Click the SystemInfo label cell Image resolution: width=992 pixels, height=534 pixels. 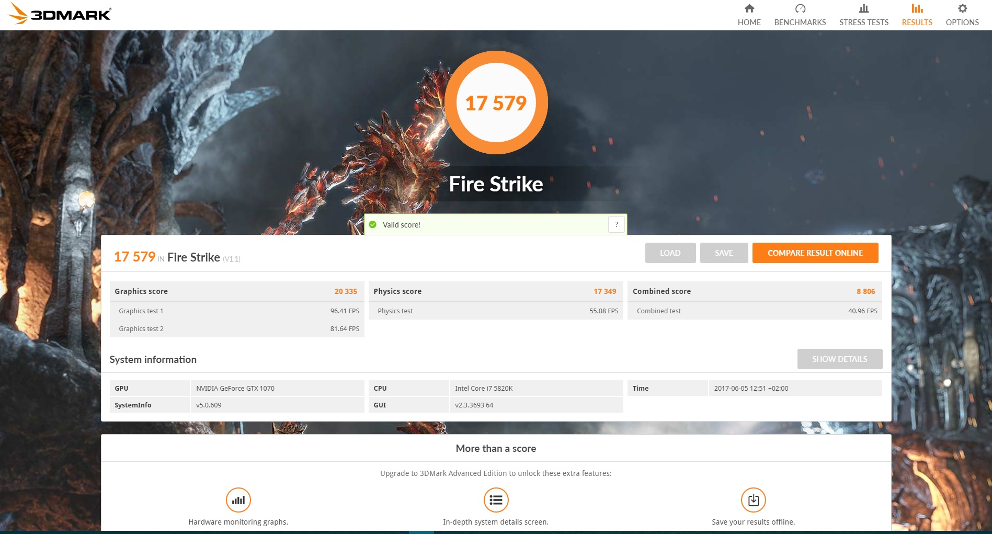(x=150, y=405)
